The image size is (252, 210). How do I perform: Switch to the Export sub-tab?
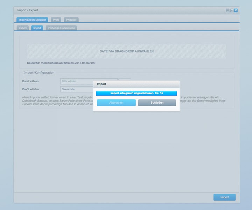pyautogui.click(x=23, y=28)
